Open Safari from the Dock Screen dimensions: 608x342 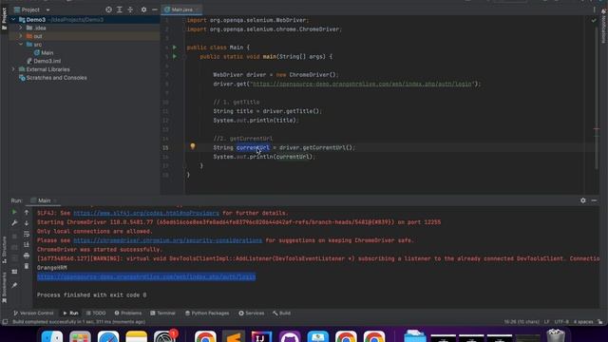coord(108,336)
